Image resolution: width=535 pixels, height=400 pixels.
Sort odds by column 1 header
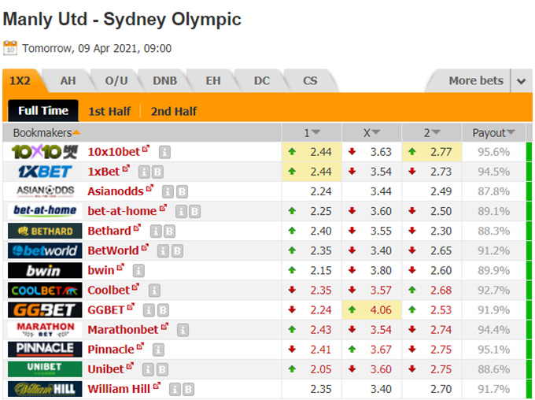click(312, 133)
